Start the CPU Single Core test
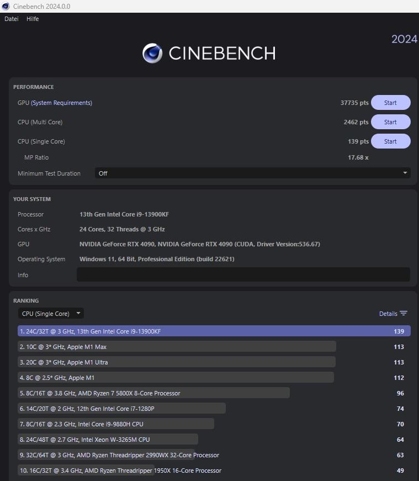The width and height of the screenshot is (419, 481). tap(390, 141)
